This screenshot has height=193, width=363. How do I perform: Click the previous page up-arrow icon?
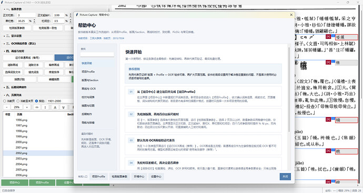point(55,108)
